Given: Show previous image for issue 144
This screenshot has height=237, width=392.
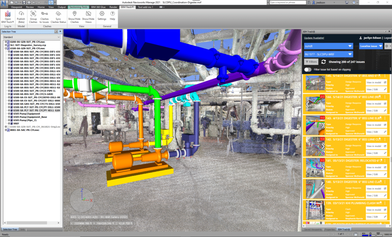Looking at the screenshot, I should point(308,104).
